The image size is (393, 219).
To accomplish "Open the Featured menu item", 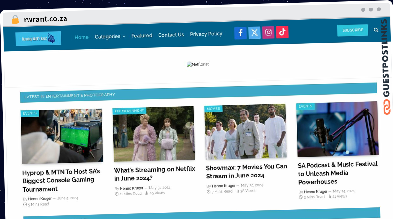I will [142, 35].
